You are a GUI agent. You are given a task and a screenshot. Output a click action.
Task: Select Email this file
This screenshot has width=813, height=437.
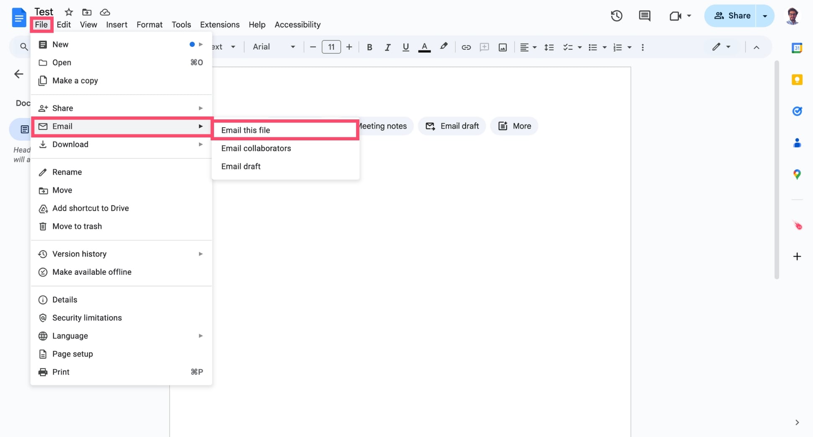(246, 130)
